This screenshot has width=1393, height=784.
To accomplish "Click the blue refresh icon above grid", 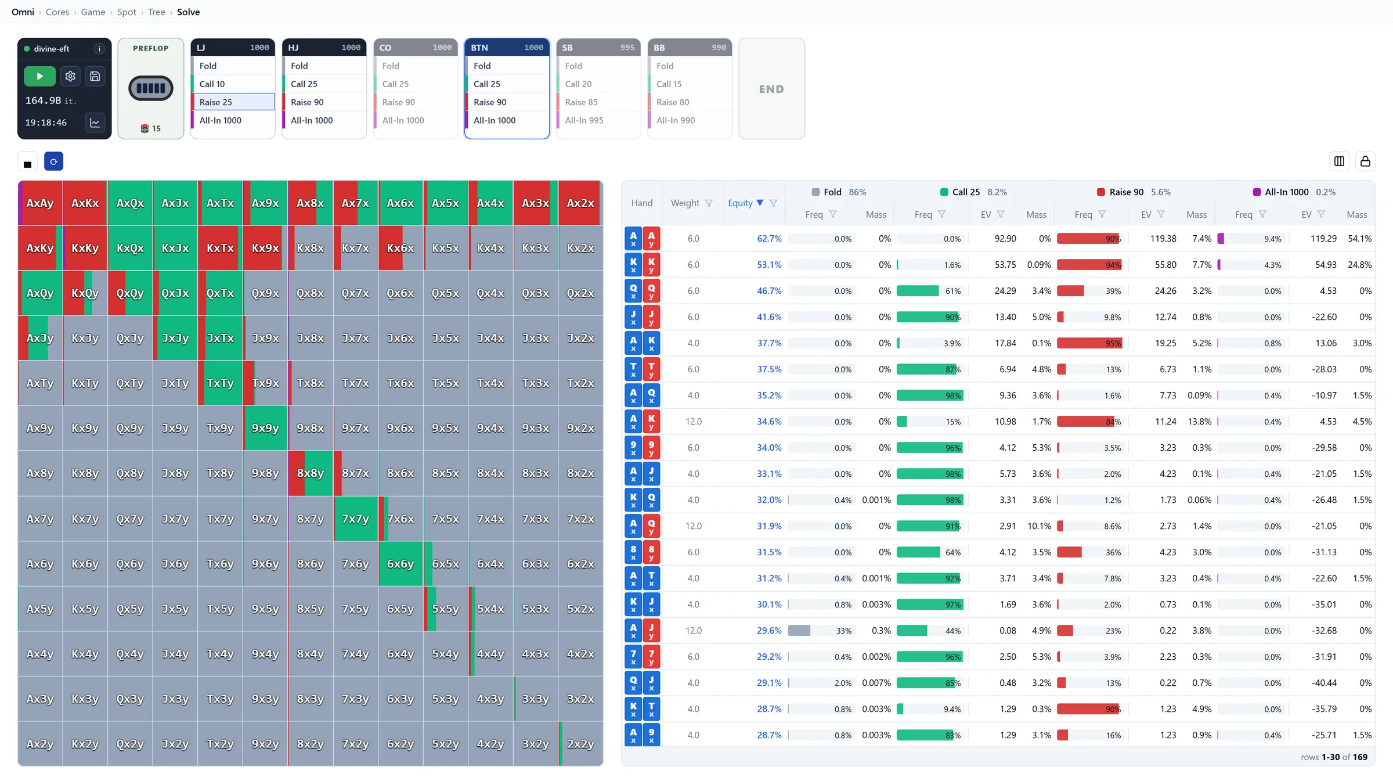I will (53, 161).
